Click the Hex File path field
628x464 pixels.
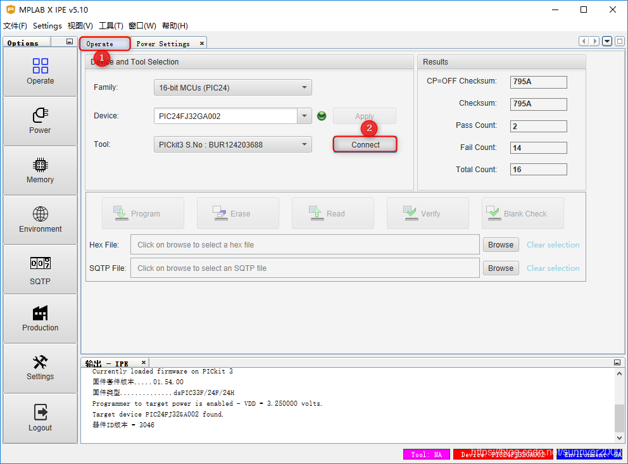(x=305, y=244)
